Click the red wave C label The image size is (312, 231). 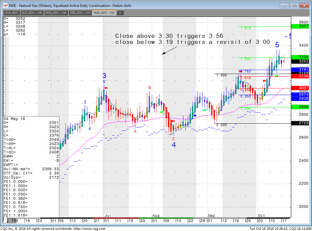[x=173, y=139]
